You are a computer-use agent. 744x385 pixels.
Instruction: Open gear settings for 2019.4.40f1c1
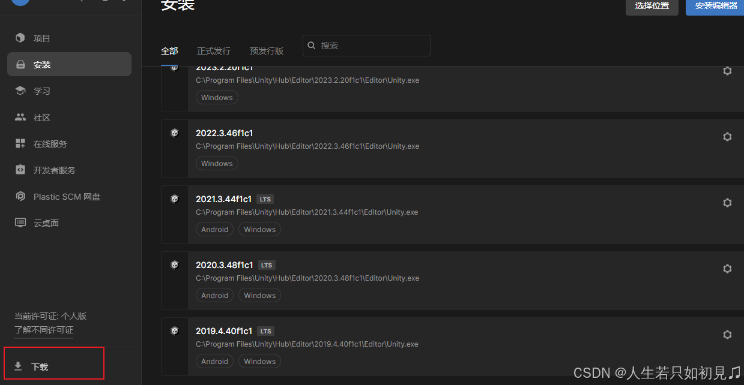point(727,335)
